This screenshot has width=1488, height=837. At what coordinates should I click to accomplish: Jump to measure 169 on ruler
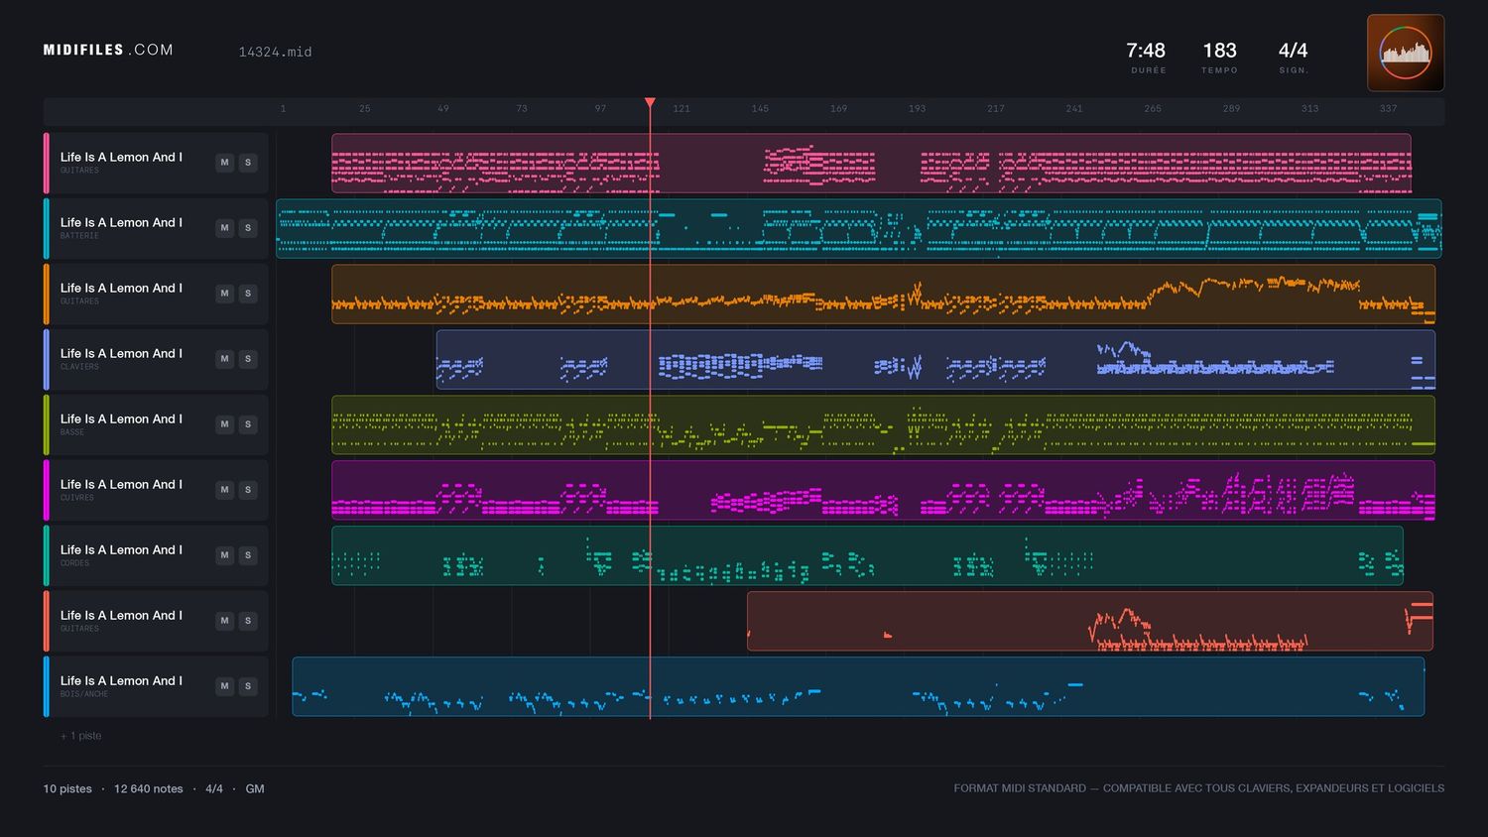[838, 109]
